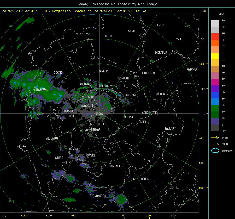Click the BAGALKOT city label
Viewport: 235px width, 219px height.
click(104, 71)
